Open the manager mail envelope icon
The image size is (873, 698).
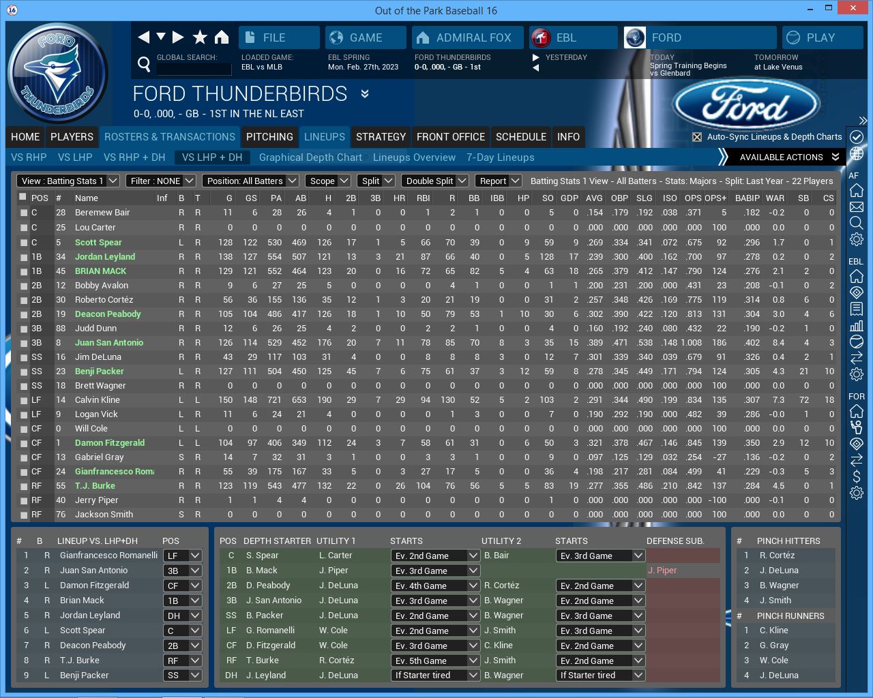tap(857, 207)
